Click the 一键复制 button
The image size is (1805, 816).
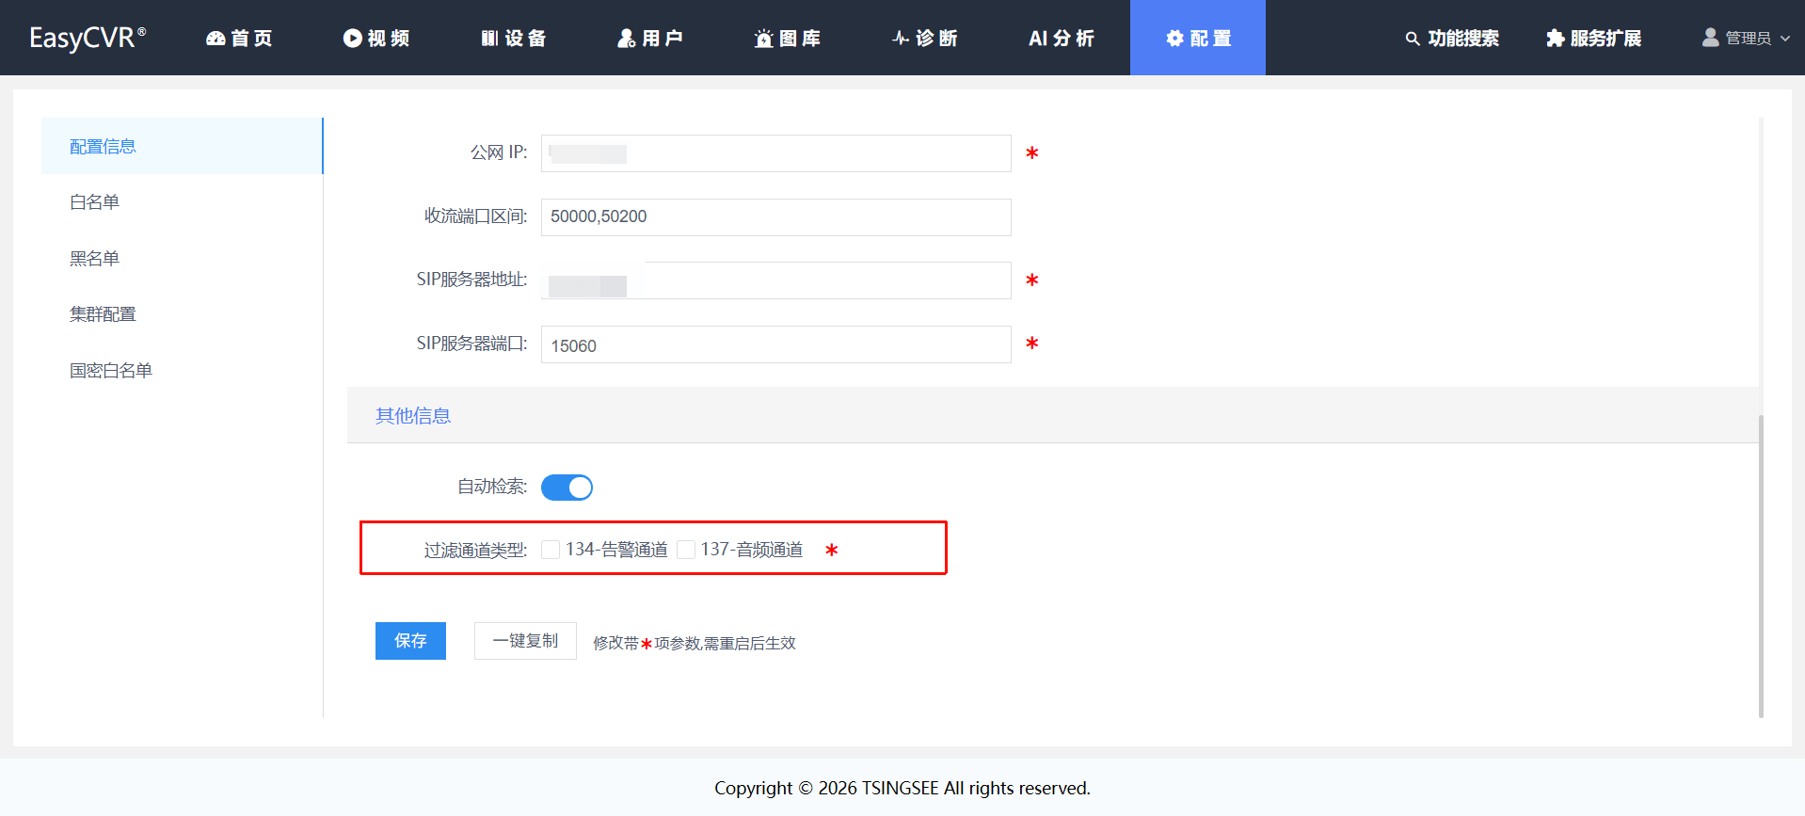[525, 641]
